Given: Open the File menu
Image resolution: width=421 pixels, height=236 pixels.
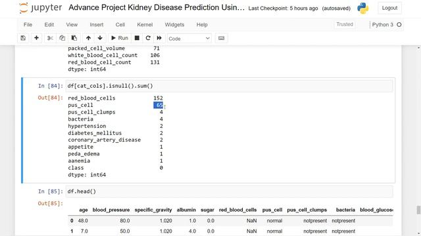Looking at the screenshot, I should point(28,25).
